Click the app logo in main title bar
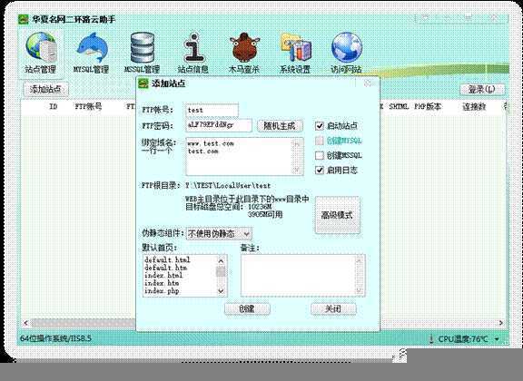The image size is (523, 381). [x=23, y=19]
